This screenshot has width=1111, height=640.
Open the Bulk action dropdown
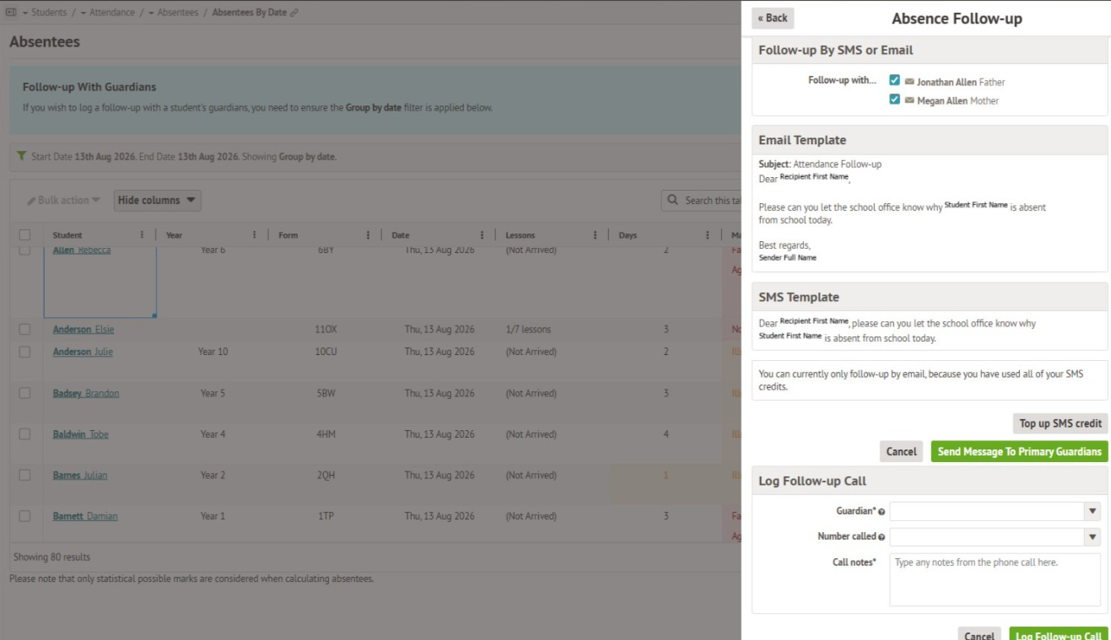tap(63, 201)
